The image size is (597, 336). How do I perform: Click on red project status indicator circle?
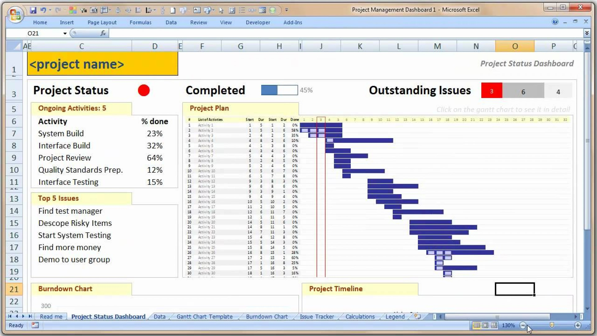[x=144, y=90]
